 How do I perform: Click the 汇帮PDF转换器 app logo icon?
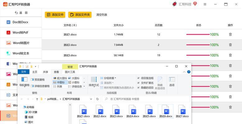point(5,4)
